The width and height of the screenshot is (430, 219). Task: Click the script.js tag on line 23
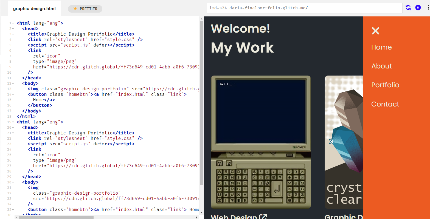pos(81,144)
